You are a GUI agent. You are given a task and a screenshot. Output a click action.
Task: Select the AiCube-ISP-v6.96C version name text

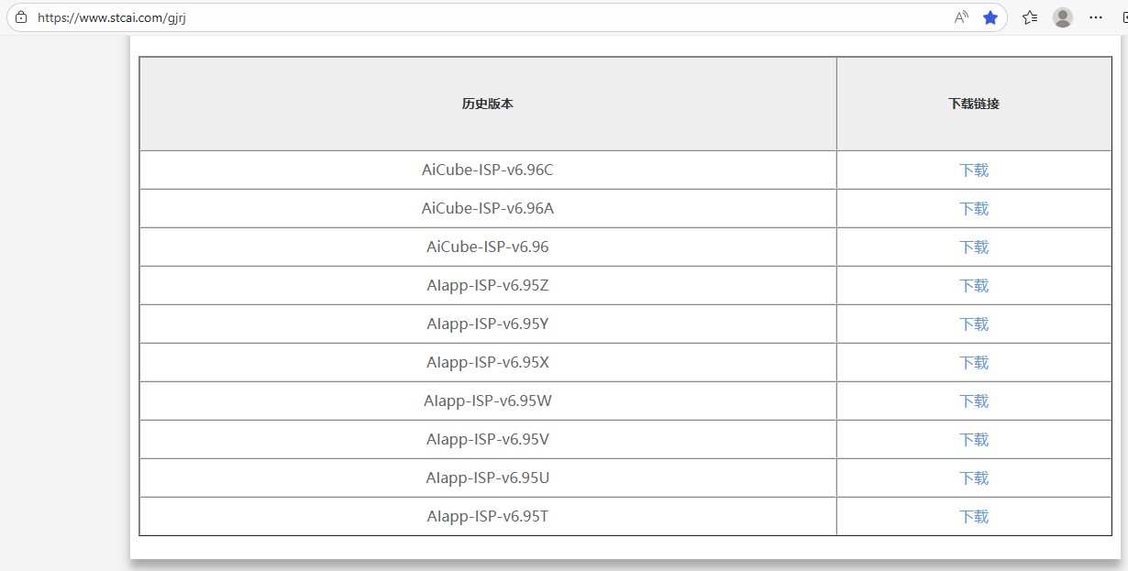[x=487, y=170]
